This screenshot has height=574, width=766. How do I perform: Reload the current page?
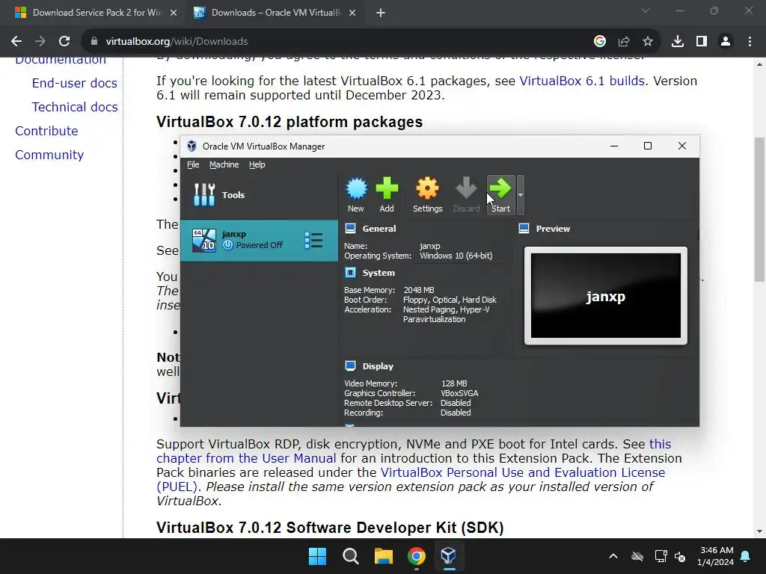pyautogui.click(x=64, y=42)
